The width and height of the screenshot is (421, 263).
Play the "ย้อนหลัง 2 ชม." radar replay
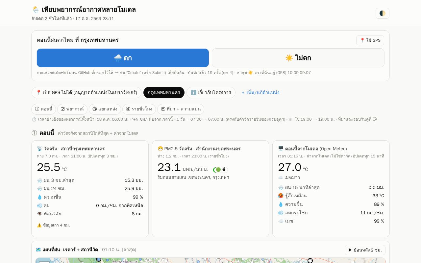(x=365, y=250)
